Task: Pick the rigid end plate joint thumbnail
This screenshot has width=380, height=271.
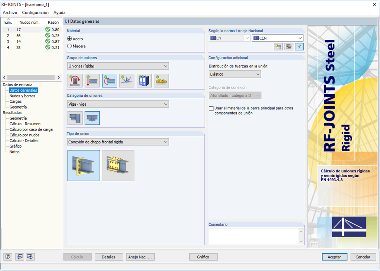Action: (84, 165)
